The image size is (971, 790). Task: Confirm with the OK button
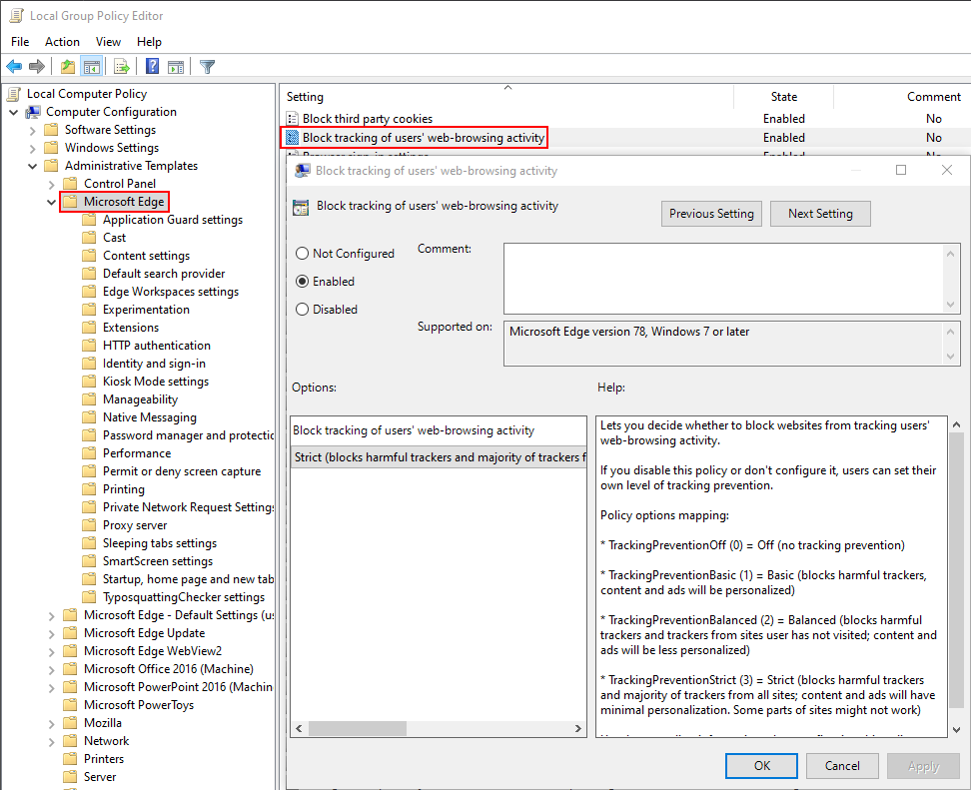tap(761, 766)
